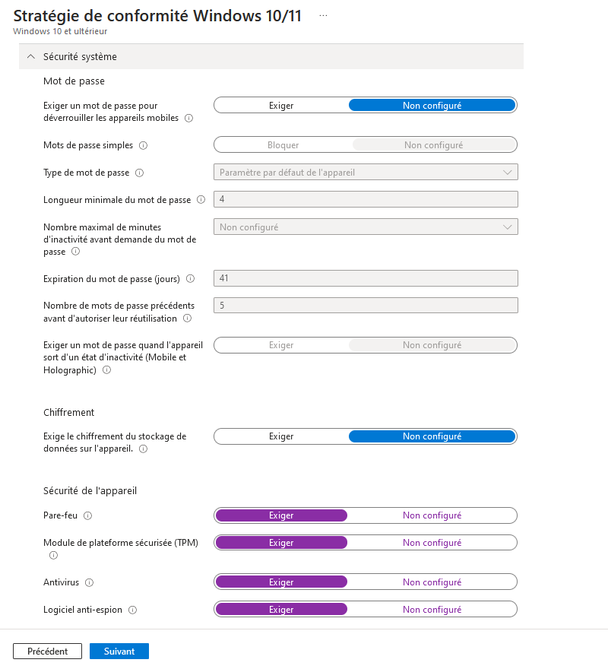Set Antivirus to Non configuré
The width and height of the screenshot is (608, 669).
pos(432,582)
